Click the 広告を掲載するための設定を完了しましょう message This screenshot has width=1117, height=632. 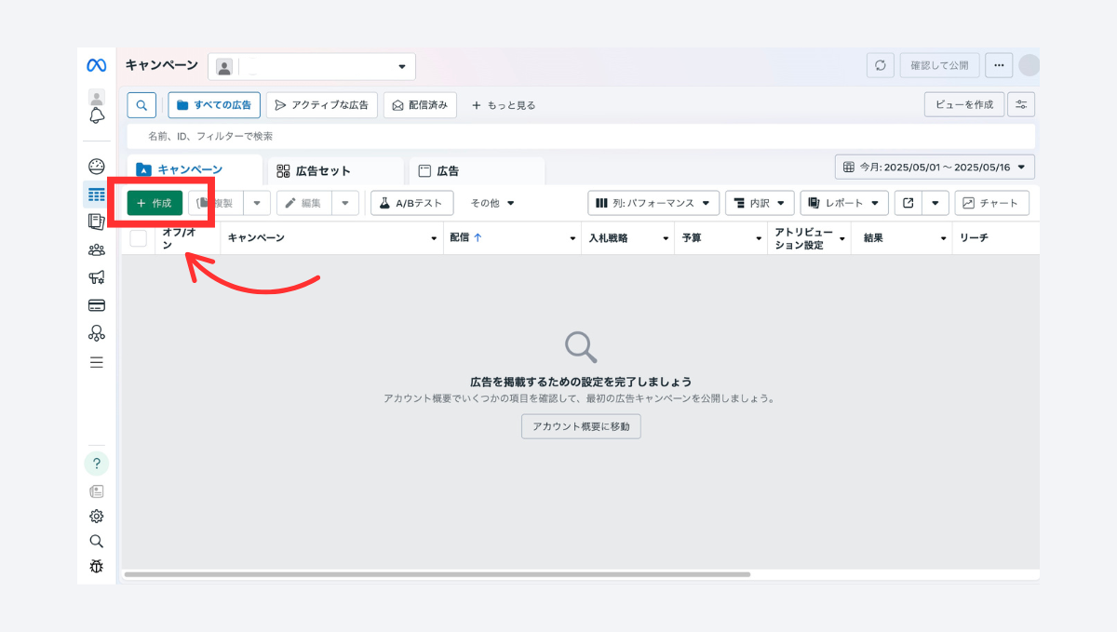tap(581, 382)
